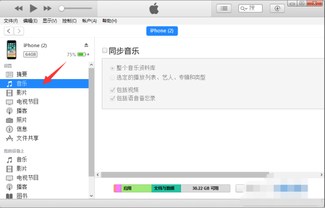Select 音乐 under 我的设备上

(x=44, y=160)
